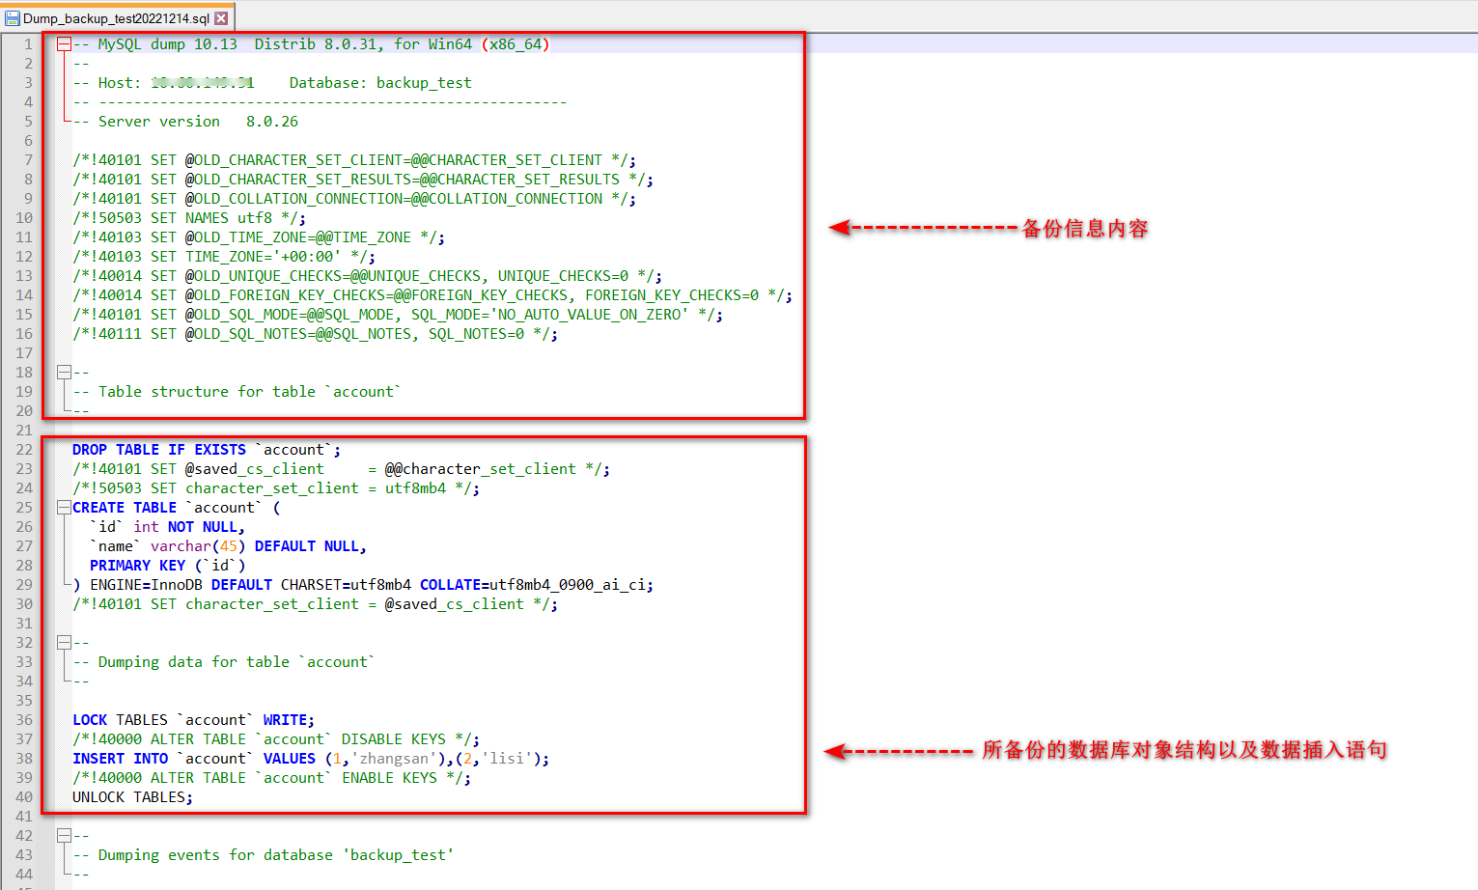
Task: Click 'UNIQUE_CHECKS=0' on line 13
Action: tap(563, 276)
